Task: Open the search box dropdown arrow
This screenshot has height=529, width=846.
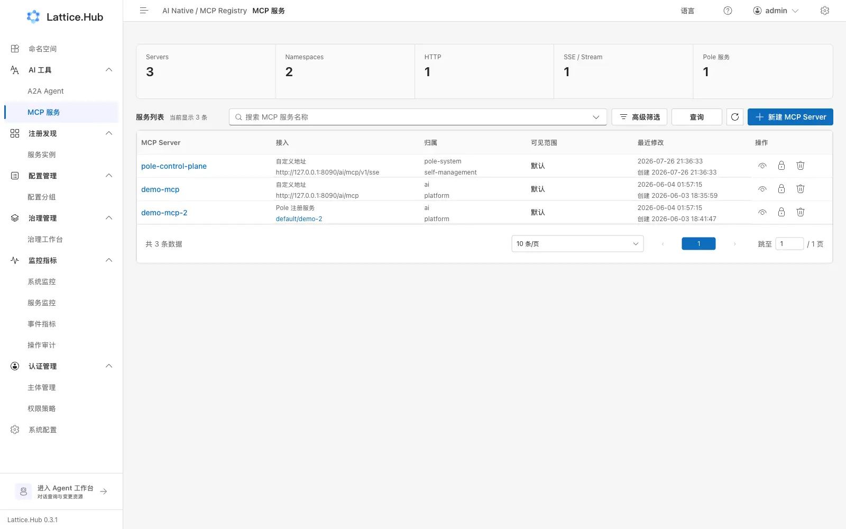Action: tap(596, 117)
